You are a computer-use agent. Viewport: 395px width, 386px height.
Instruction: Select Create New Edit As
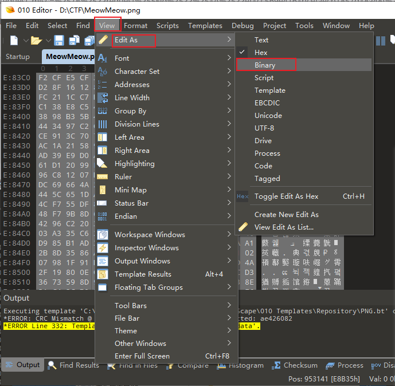click(x=304, y=214)
